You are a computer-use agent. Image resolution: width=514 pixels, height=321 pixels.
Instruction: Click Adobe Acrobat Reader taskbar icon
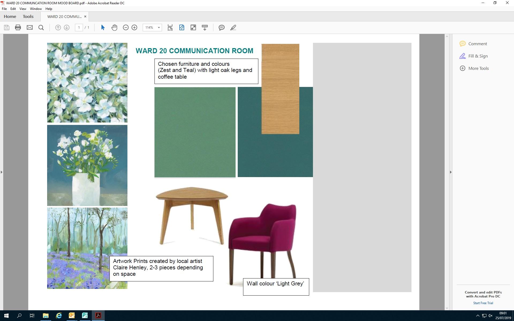click(x=98, y=316)
